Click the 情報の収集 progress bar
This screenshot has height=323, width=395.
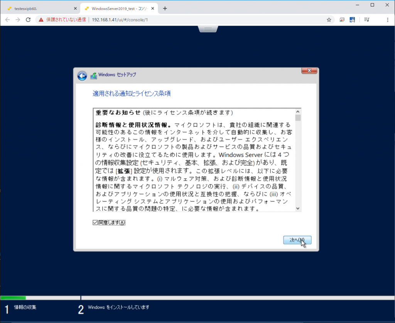pyautogui.click(x=40, y=298)
